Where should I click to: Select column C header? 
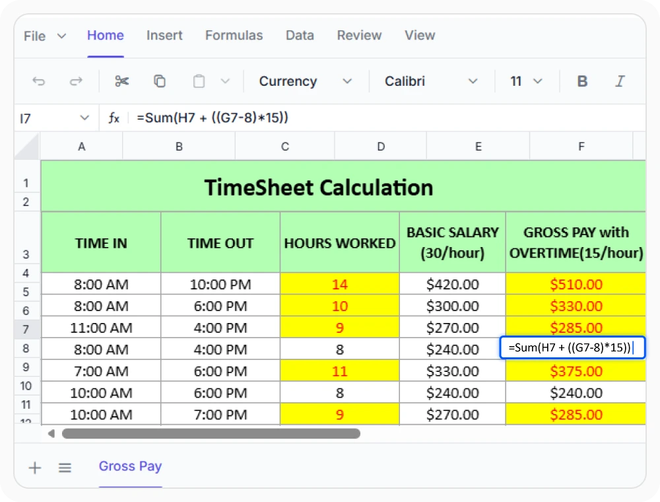(285, 147)
